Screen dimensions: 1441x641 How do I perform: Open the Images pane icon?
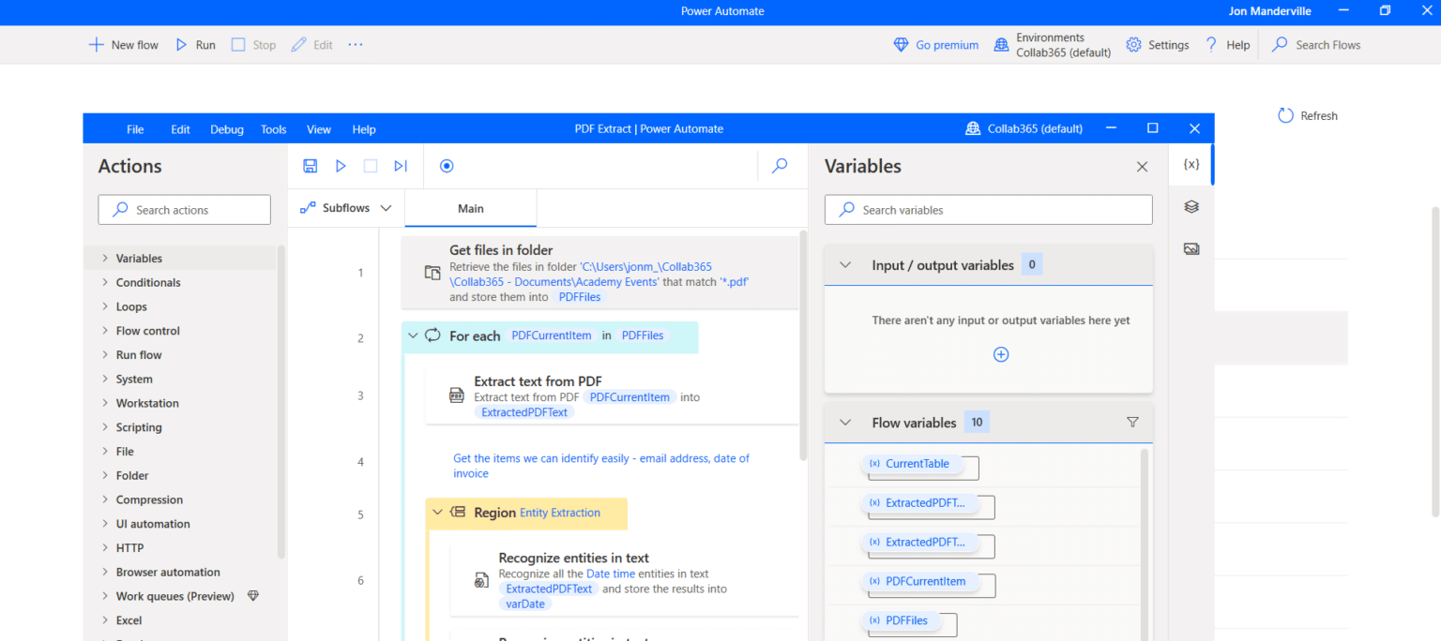point(1190,248)
